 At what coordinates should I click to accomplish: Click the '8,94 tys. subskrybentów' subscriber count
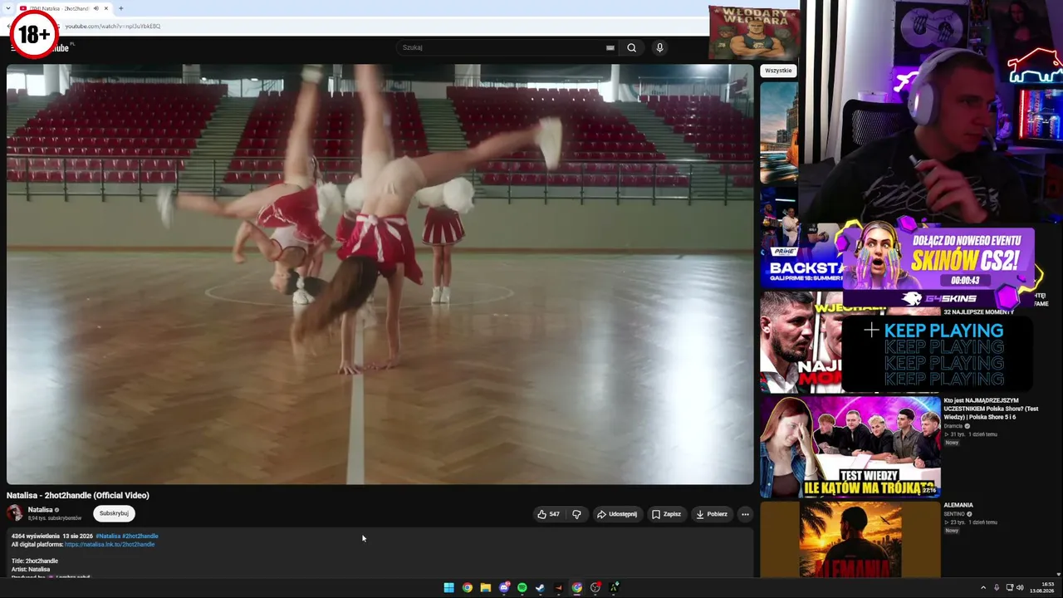(55, 518)
